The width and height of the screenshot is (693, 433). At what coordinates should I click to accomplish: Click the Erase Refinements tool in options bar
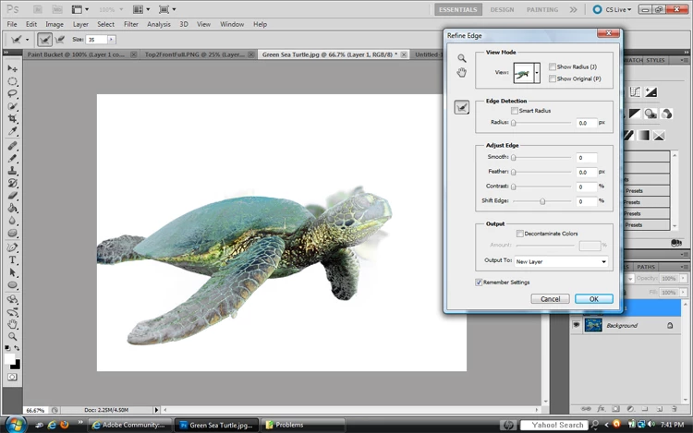(x=62, y=40)
